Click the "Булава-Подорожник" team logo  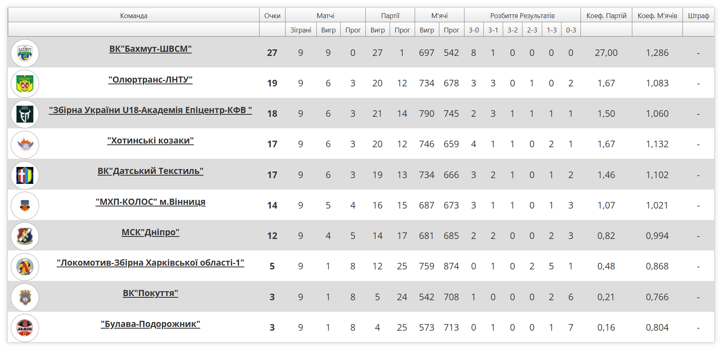click(x=25, y=328)
